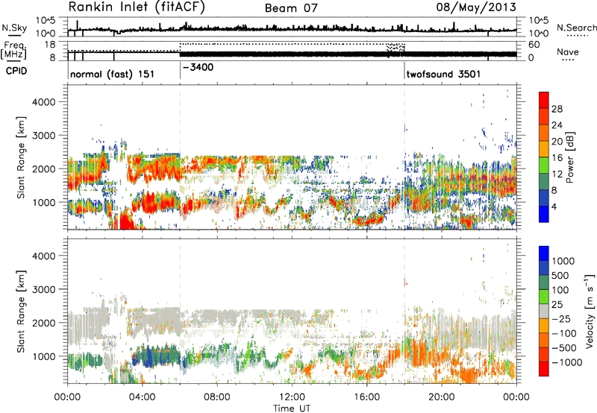Click the Beam 07 label

tap(291, 8)
